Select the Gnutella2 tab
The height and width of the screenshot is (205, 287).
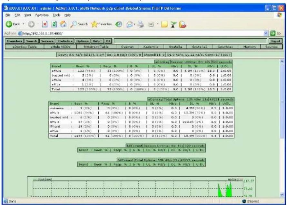pos(200,47)
